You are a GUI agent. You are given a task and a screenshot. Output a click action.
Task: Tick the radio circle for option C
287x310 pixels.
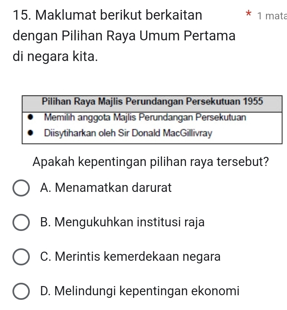[21, 257]
